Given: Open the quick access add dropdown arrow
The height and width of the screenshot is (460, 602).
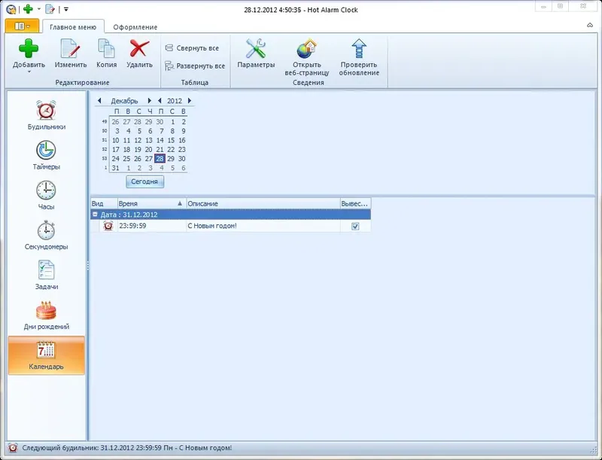Looking at the screenshot, I should pyautogui.click(x=39, y=9).
